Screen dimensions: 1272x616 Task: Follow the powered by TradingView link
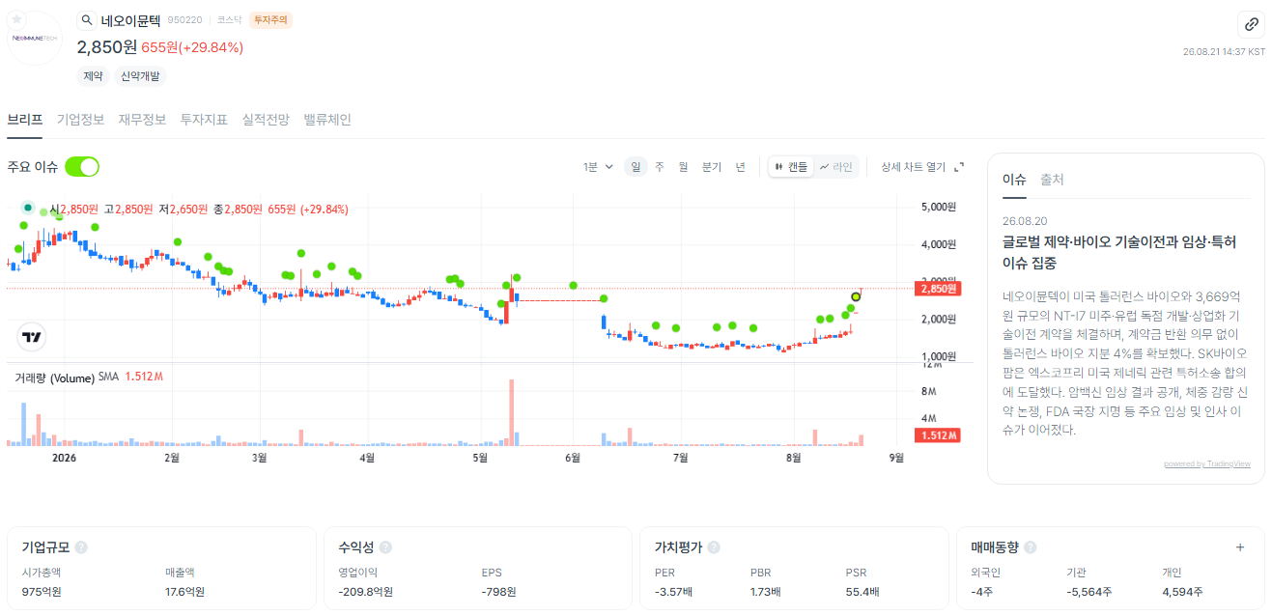[x=1207, y=463]
